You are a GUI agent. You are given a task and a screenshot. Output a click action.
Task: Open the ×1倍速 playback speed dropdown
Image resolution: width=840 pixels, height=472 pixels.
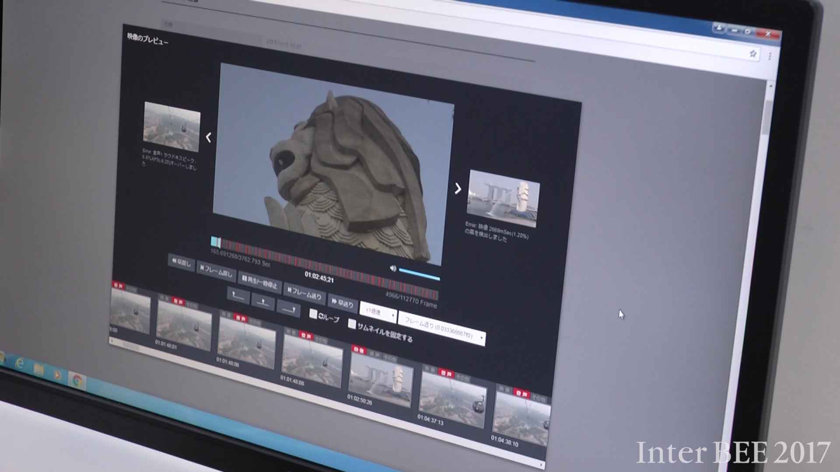pyautogui.click(x=378, y=313)
